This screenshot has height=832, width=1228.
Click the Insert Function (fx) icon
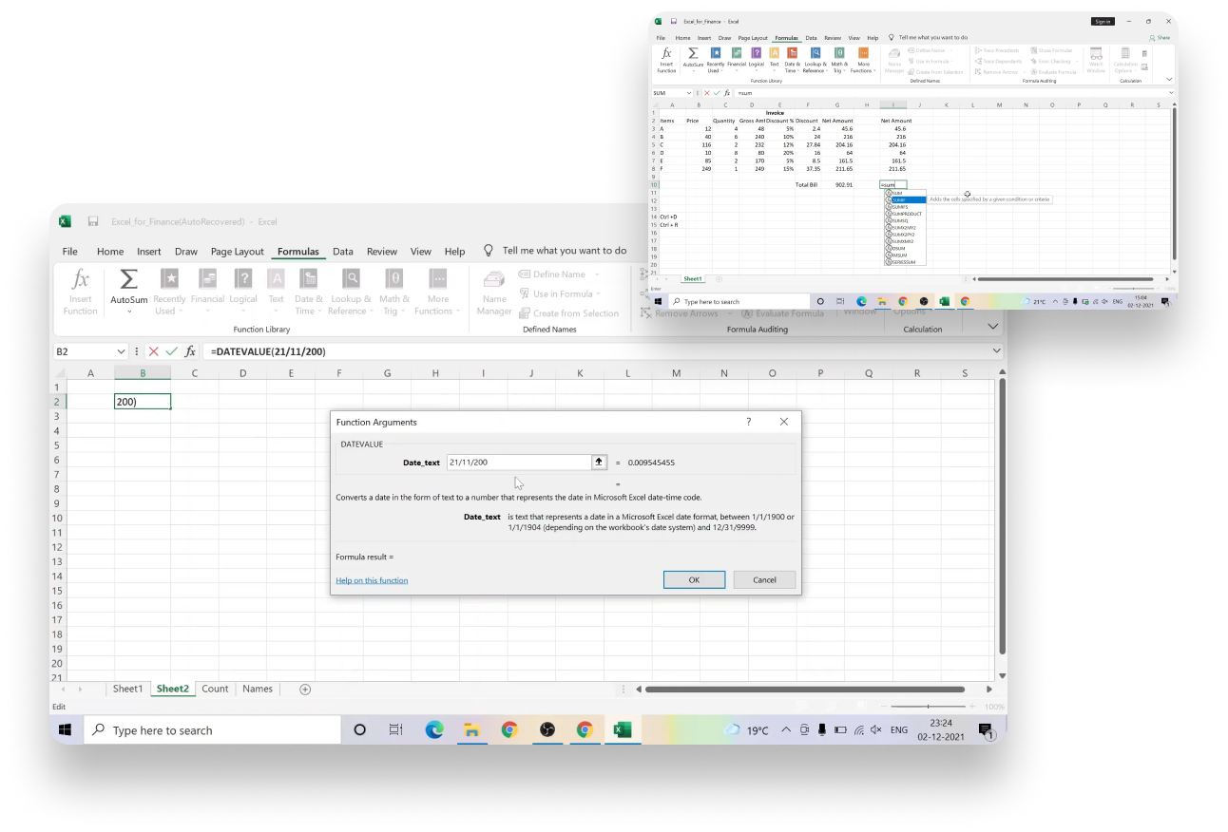pos(80,280)
